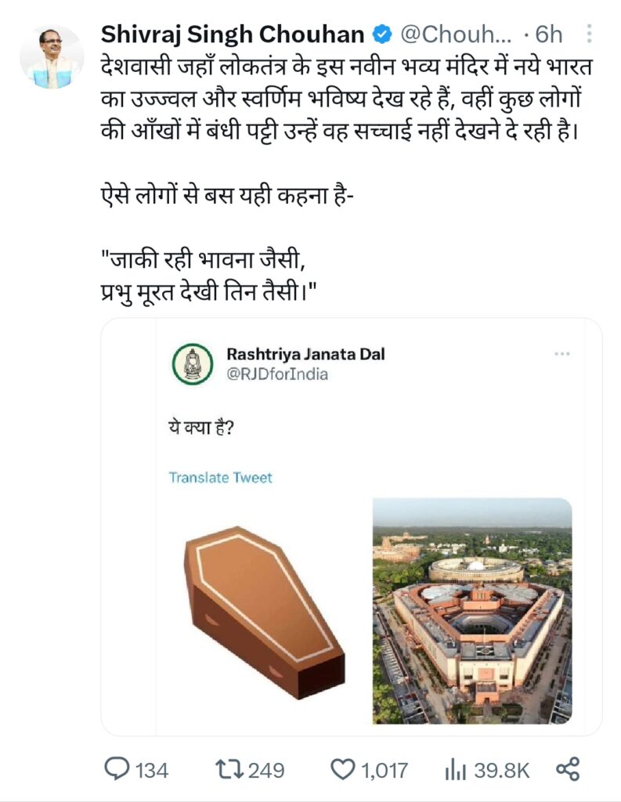Click Translate Tweet link
The image size is (621, 802).
tap(220, 477)
